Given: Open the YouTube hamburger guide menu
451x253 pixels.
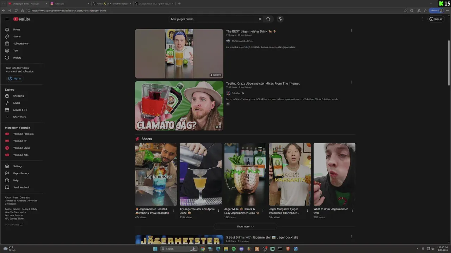Looking at the screenshot, I should 7,19.
